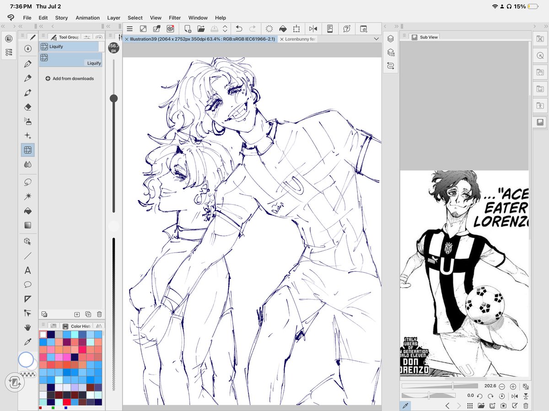Switch to the Color History tab
Image resolution: width=549 pixels, height=411 pixels.
(x=76, y=326)
